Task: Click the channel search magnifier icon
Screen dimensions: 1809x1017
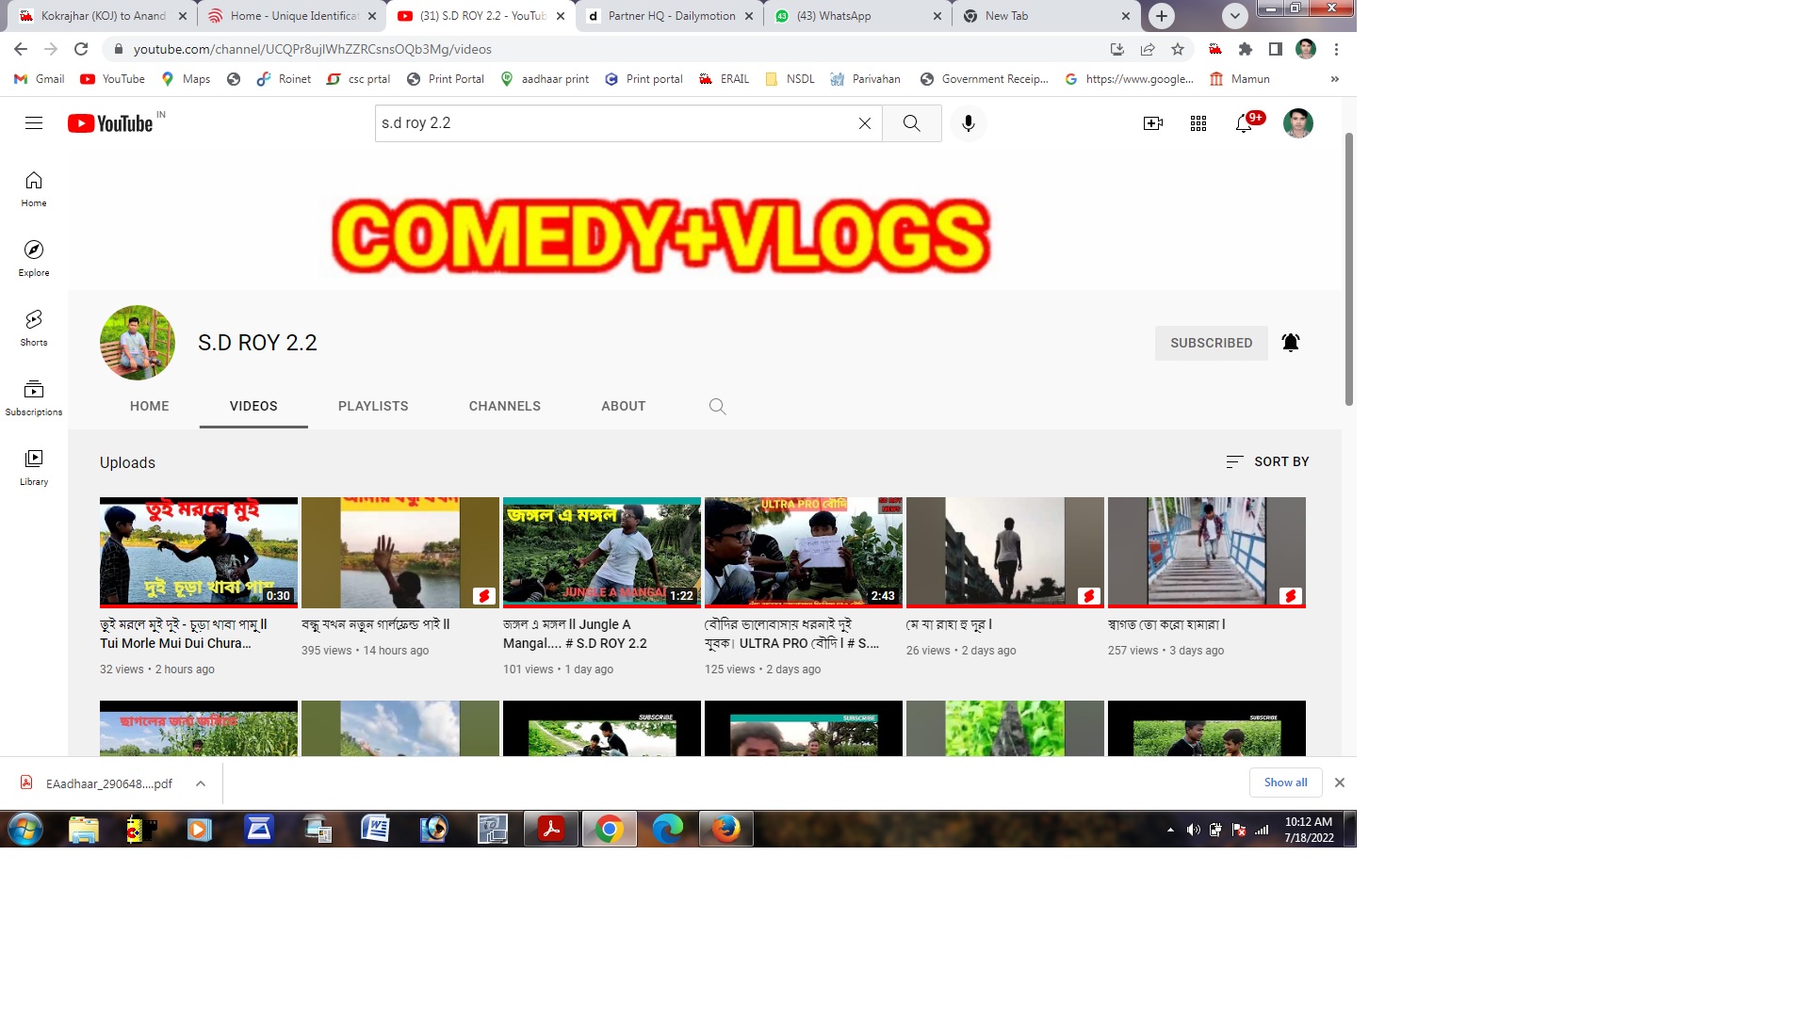Action: pyautogui.click(x=717, y=406)
